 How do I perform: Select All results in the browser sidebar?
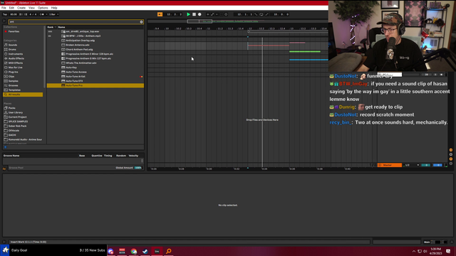click(x=23, y=95)
